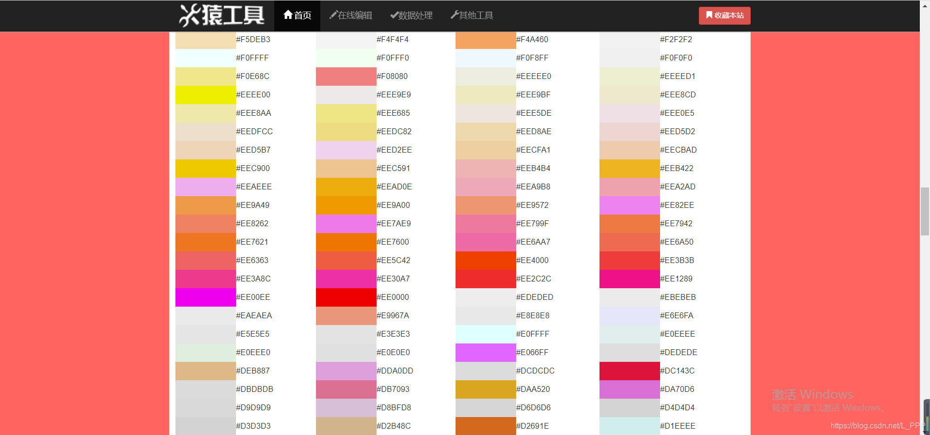Select the #EE3B3B code text
Image resolution: width=930 pixels, height=435 pixels.
point(677,261)
